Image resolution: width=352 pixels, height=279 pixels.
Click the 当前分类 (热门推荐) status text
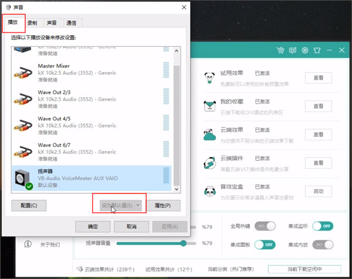pos(231,269)
